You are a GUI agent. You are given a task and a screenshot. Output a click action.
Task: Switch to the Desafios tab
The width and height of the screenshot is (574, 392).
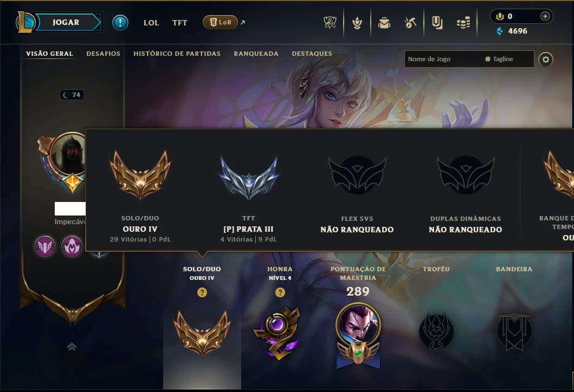tap(103, 54)
